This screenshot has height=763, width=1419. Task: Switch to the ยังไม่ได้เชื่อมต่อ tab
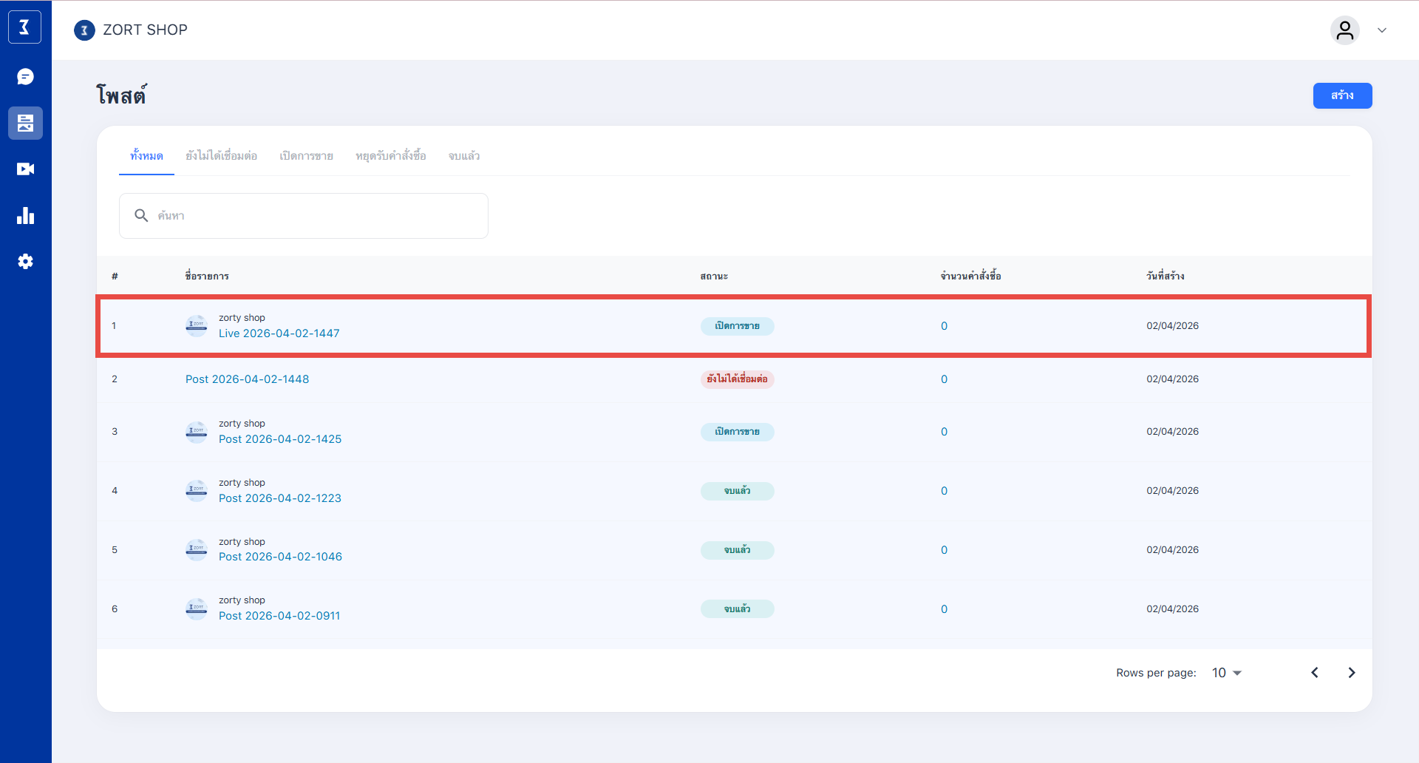pyautogui.click(x=221, y=156)
